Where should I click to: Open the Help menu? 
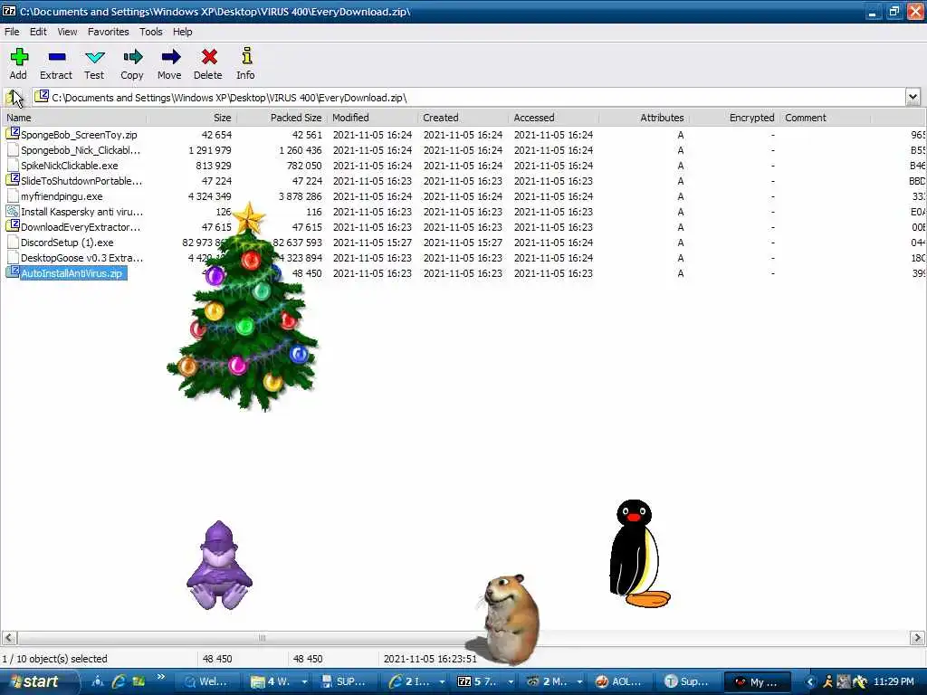182,32
